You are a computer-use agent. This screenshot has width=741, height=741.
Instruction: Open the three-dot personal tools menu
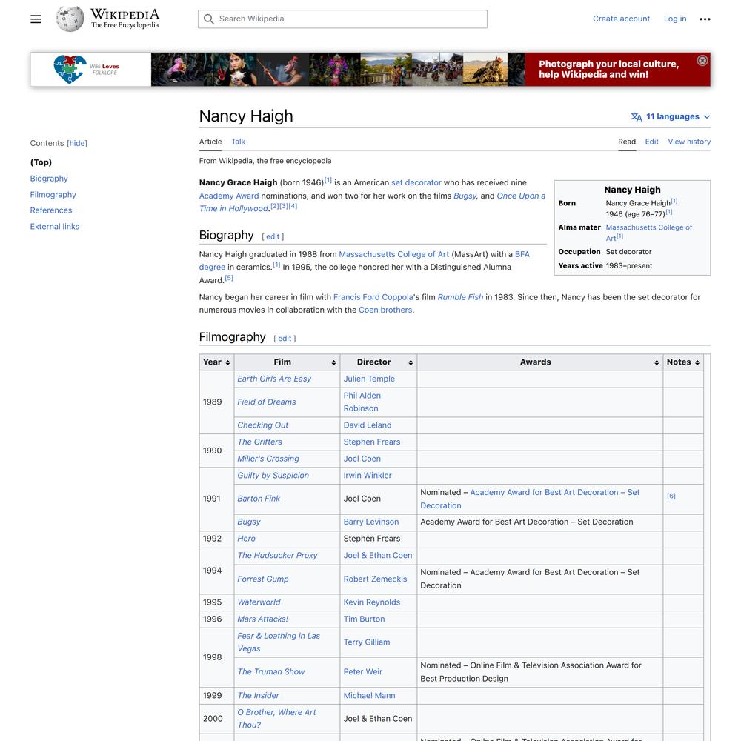705,19
